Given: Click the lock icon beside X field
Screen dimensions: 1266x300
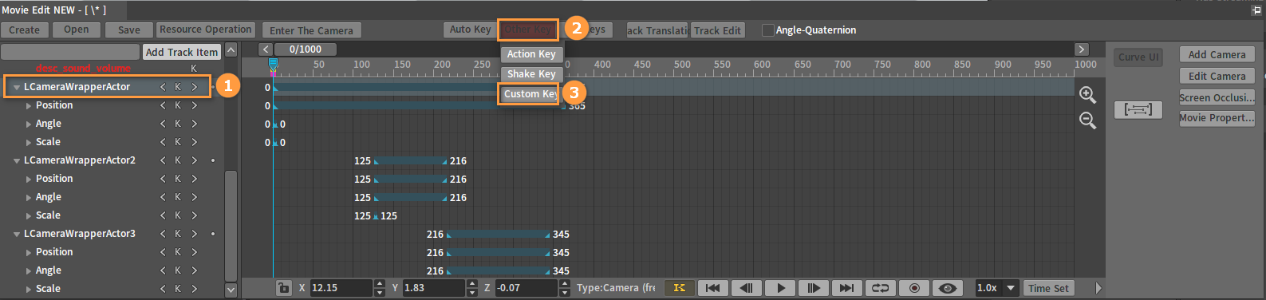Looking at the screenshot, I should pos(283,288).
